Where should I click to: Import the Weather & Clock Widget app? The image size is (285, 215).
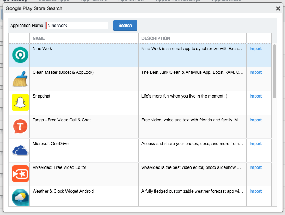click(255, 191)
